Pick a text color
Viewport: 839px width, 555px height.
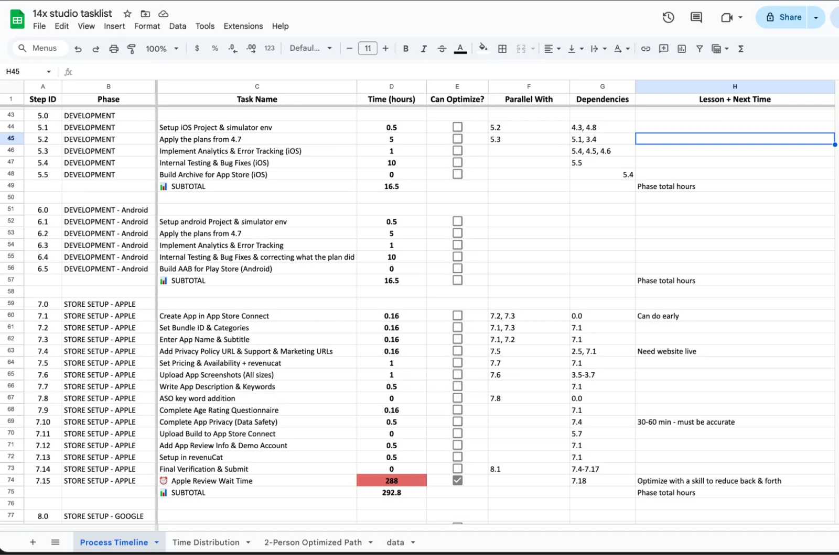(x=460, y=49)
